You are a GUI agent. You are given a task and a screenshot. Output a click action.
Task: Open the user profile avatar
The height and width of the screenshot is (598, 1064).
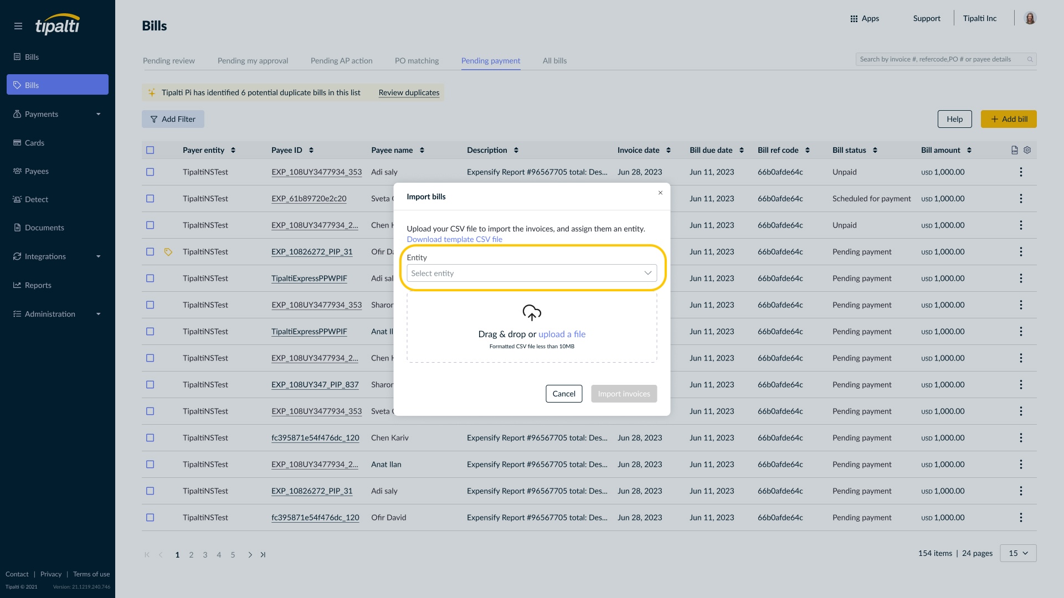(1030, 18)
